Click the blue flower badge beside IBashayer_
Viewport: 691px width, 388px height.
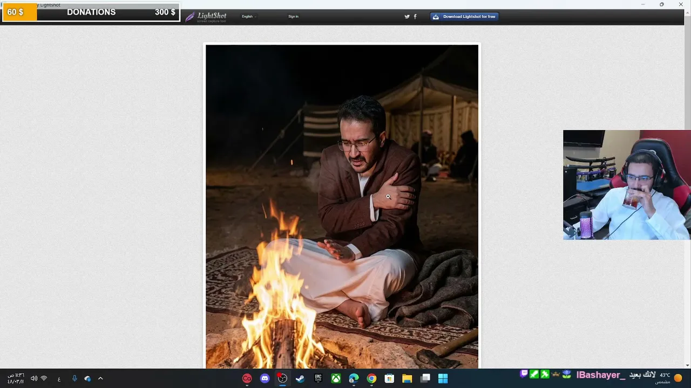(x=566, y=374)
